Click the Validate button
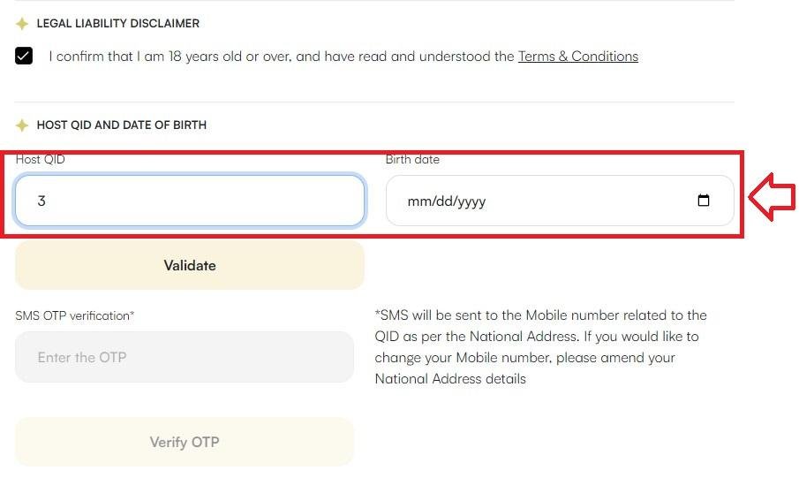 pyautogui.click(x=190, y=265)
